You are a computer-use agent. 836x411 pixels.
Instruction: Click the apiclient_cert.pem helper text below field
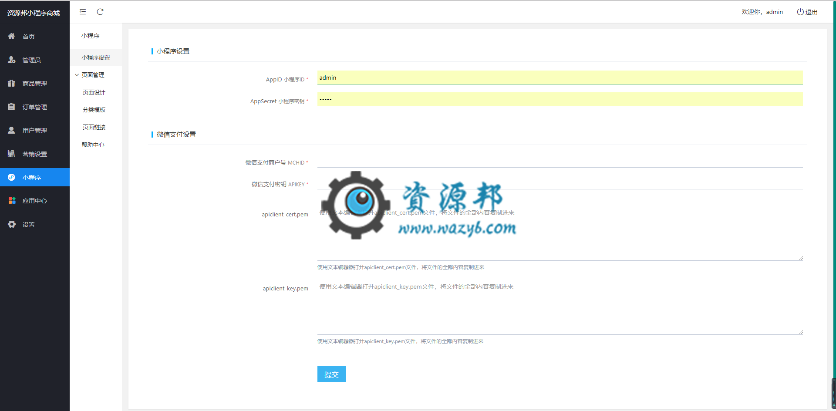pos(401,267)
